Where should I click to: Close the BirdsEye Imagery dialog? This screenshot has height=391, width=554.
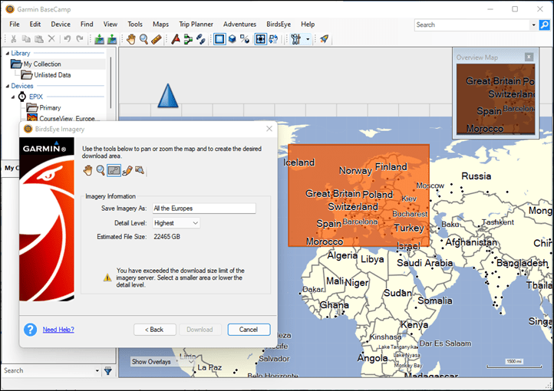pos(269,129)
